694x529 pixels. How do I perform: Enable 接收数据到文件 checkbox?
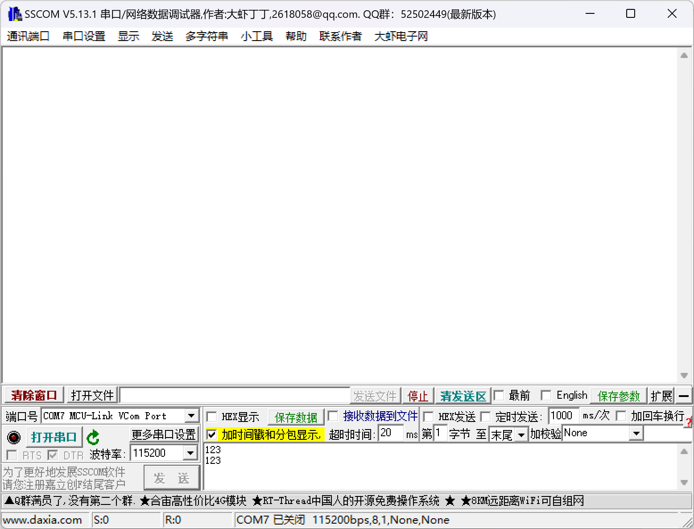click(x=333, y=416)
